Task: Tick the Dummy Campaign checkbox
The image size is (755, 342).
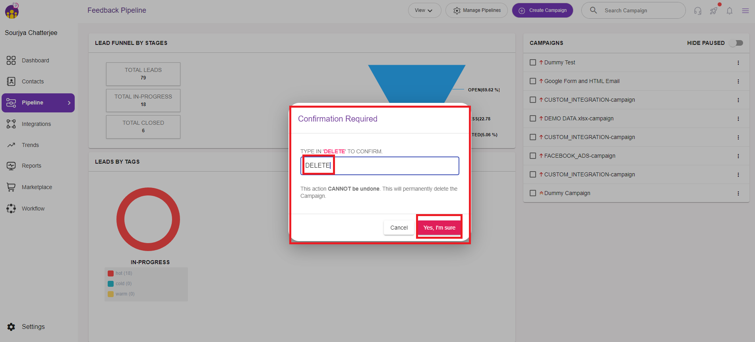Action: 533,193
